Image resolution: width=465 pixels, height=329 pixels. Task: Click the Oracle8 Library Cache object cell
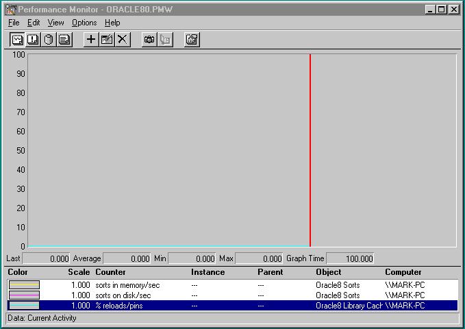(x=349, y=306)
